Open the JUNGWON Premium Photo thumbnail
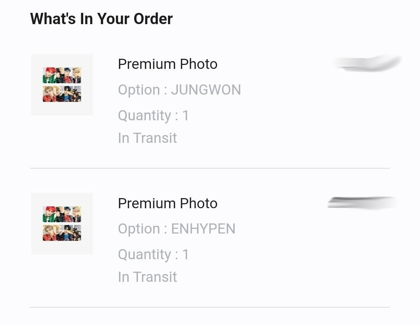 [x=62, y=84]
